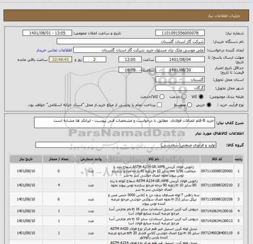Viewport: 253px width, 244px height.
Task: Click row 1 item name زانویی فولاد کربنی 45 درجه
Action: tap(154, 171)
